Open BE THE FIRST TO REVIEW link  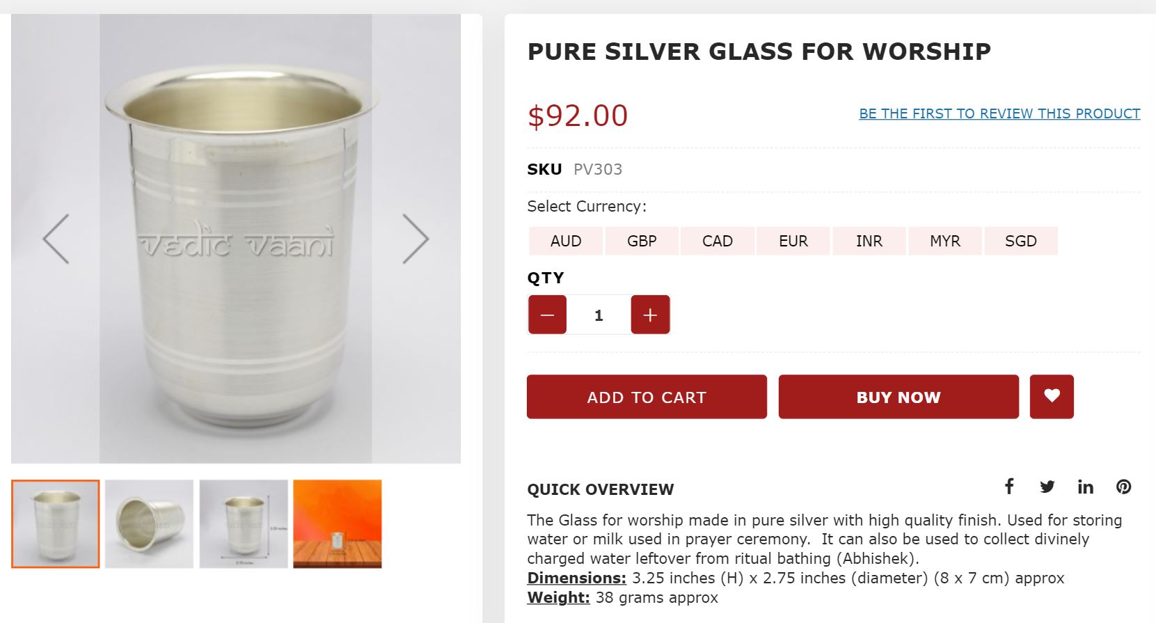pos(999,113)
